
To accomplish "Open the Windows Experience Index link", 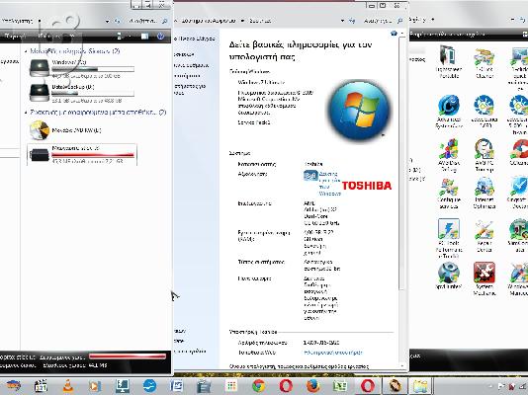I will 329,184.
